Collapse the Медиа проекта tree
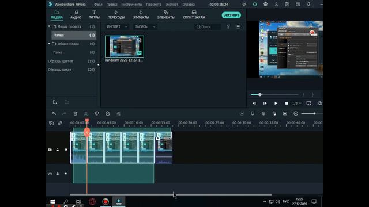Viewport: 369px width, 207px height. tap(49, 26)
